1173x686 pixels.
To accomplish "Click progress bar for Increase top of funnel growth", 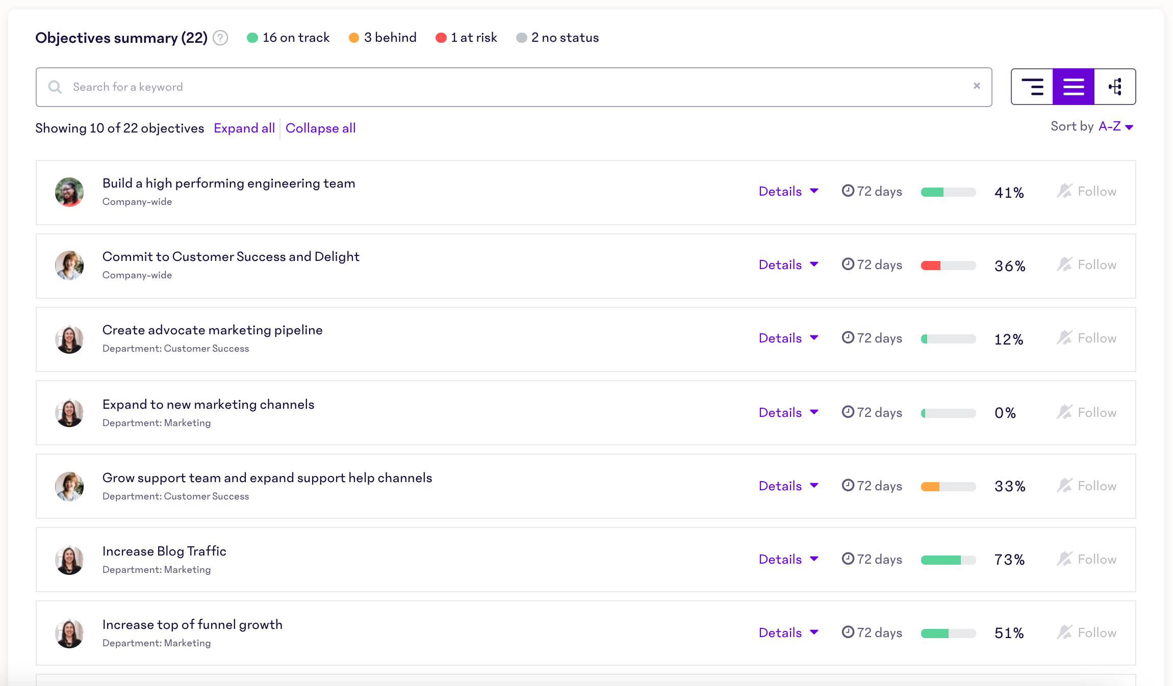I will pyautogui.click(x=948, y=634).
